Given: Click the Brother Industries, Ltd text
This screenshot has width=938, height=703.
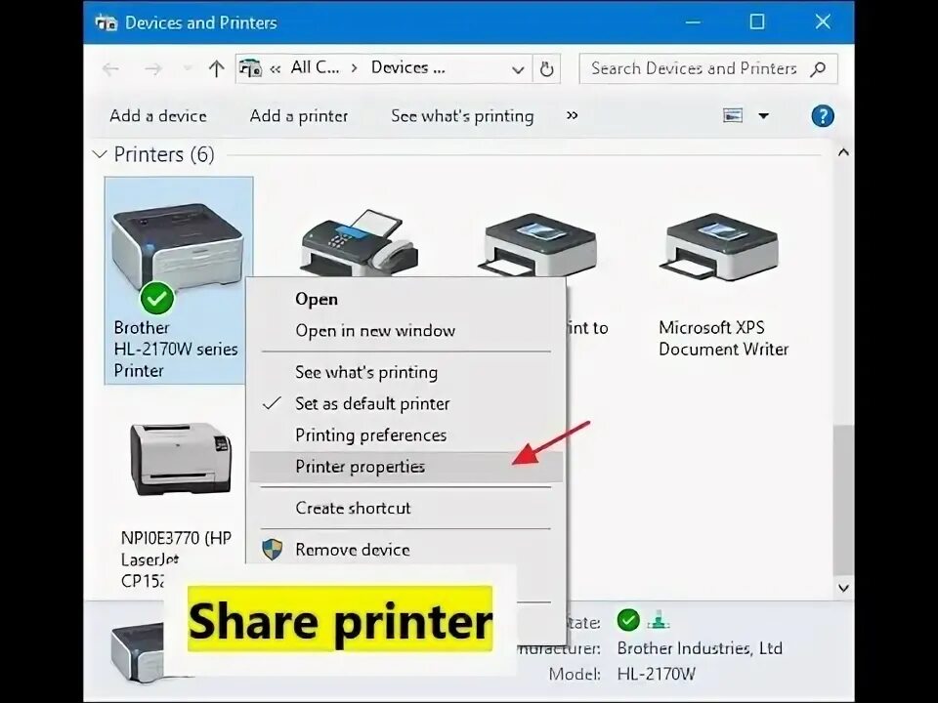Looking at the screenshot, I should (x=700, y=648).
